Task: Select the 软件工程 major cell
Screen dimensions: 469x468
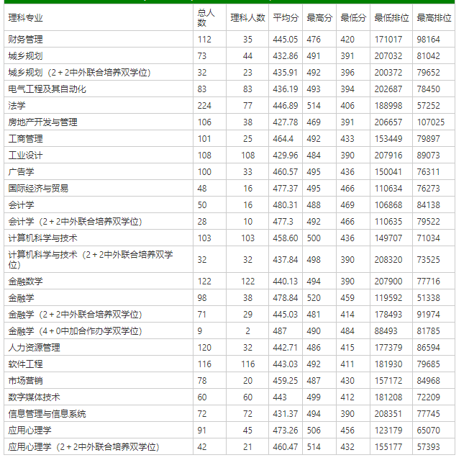Action: tap(26, 364)
